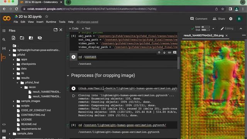
Task: Expand the scripts folder
Action: tap(14, 106)
